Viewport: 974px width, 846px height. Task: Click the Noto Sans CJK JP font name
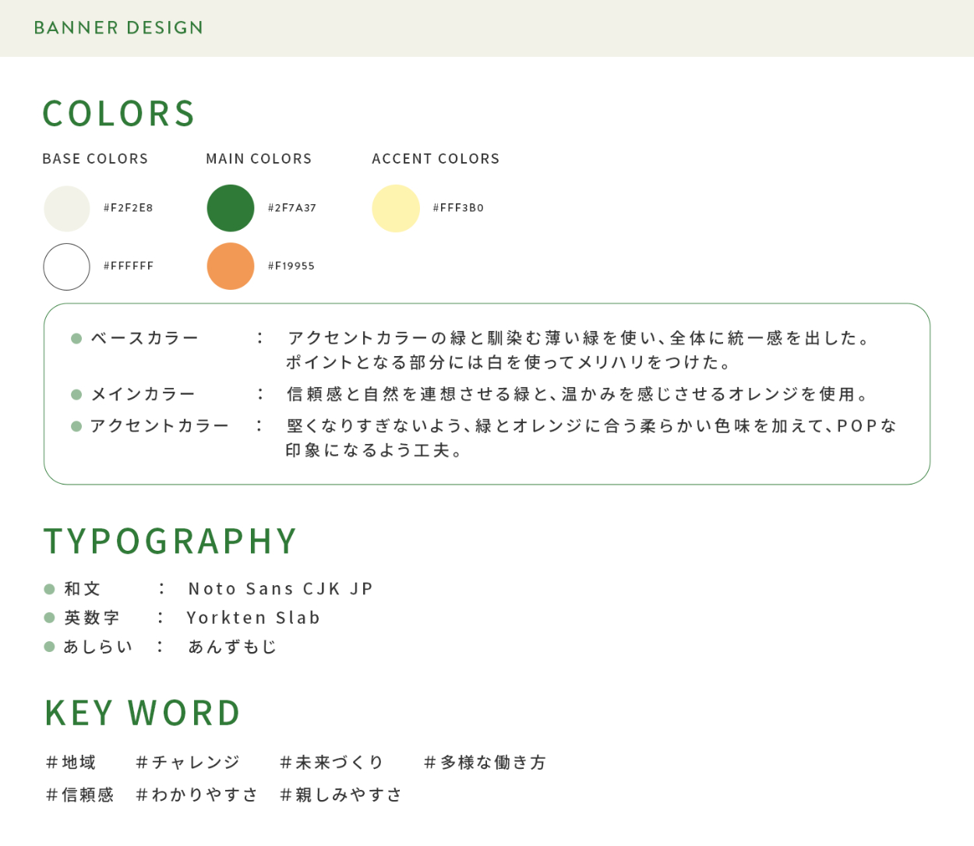[281, 589]
